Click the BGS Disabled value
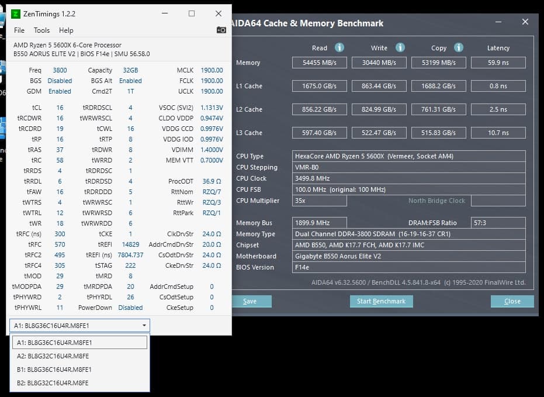Viewport: 544px width, 397px height. pyautogui.click(x=60, y=81)
